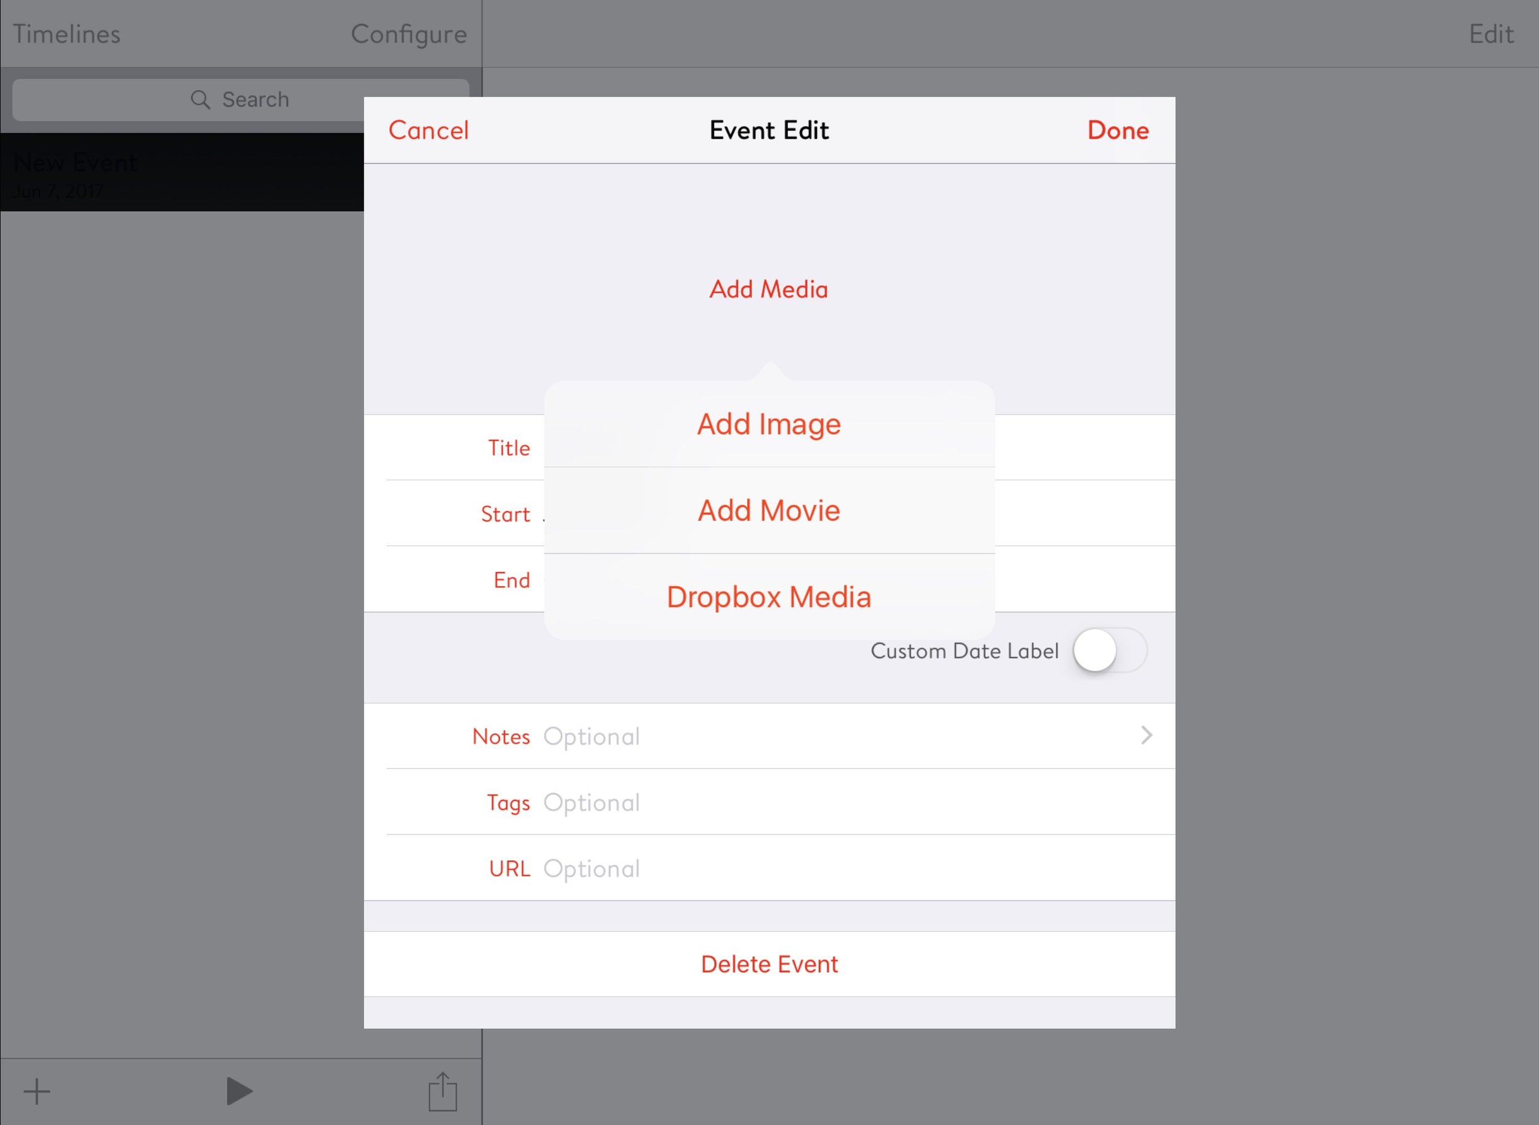Screen dimensions: 1539x1125
Task: Go back to Timelines
Action: coord(66,34)
